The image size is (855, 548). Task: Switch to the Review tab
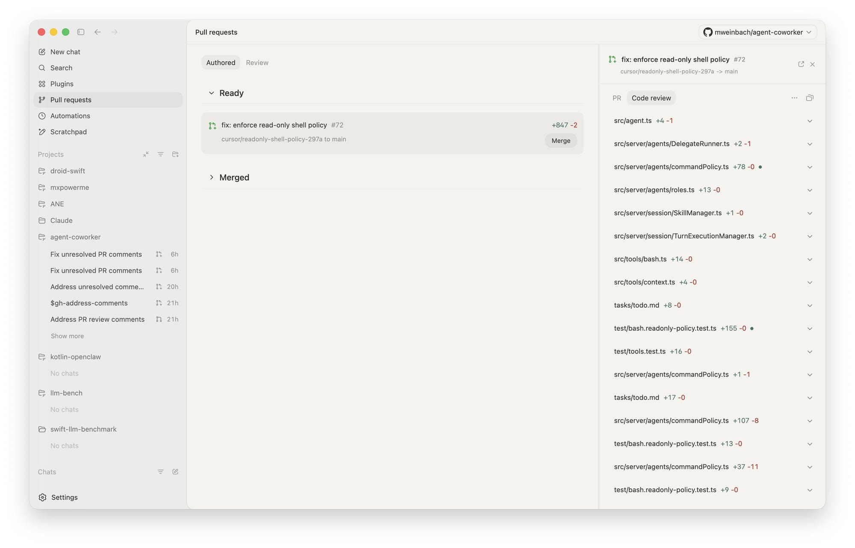257,62
